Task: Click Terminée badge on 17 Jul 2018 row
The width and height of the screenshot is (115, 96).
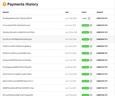Action: [x=85, y=81]
